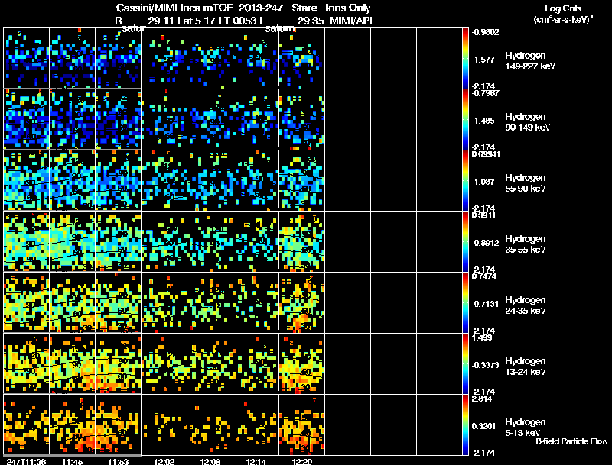
Task: Select the 'LT 0053' header value
Action: [236, 21]
